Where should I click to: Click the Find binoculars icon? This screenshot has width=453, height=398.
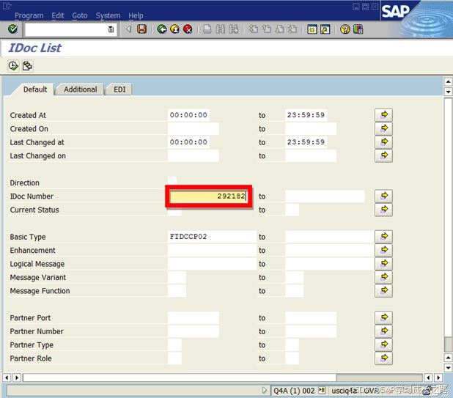(x=221, y=29)
